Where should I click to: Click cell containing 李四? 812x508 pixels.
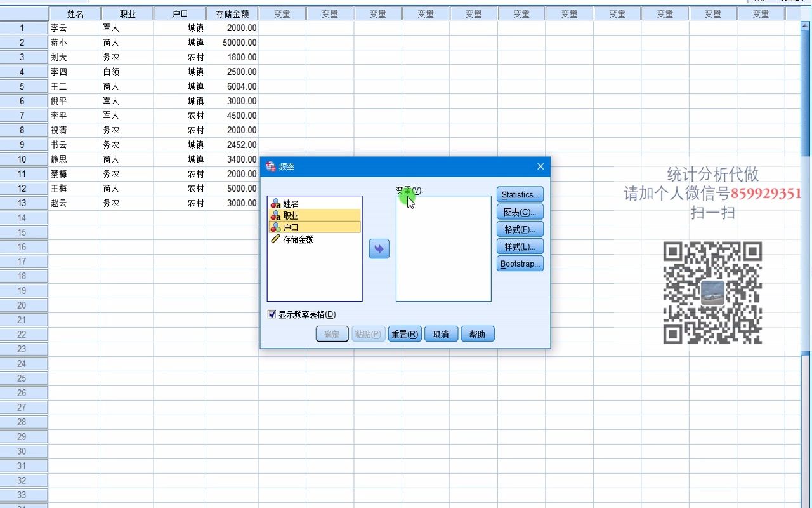coord(75,72)
